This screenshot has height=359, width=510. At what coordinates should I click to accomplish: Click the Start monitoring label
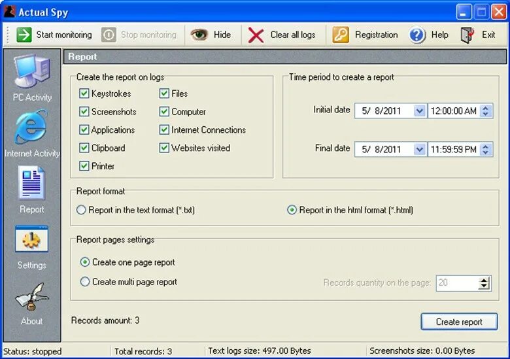tap(64, 35)
